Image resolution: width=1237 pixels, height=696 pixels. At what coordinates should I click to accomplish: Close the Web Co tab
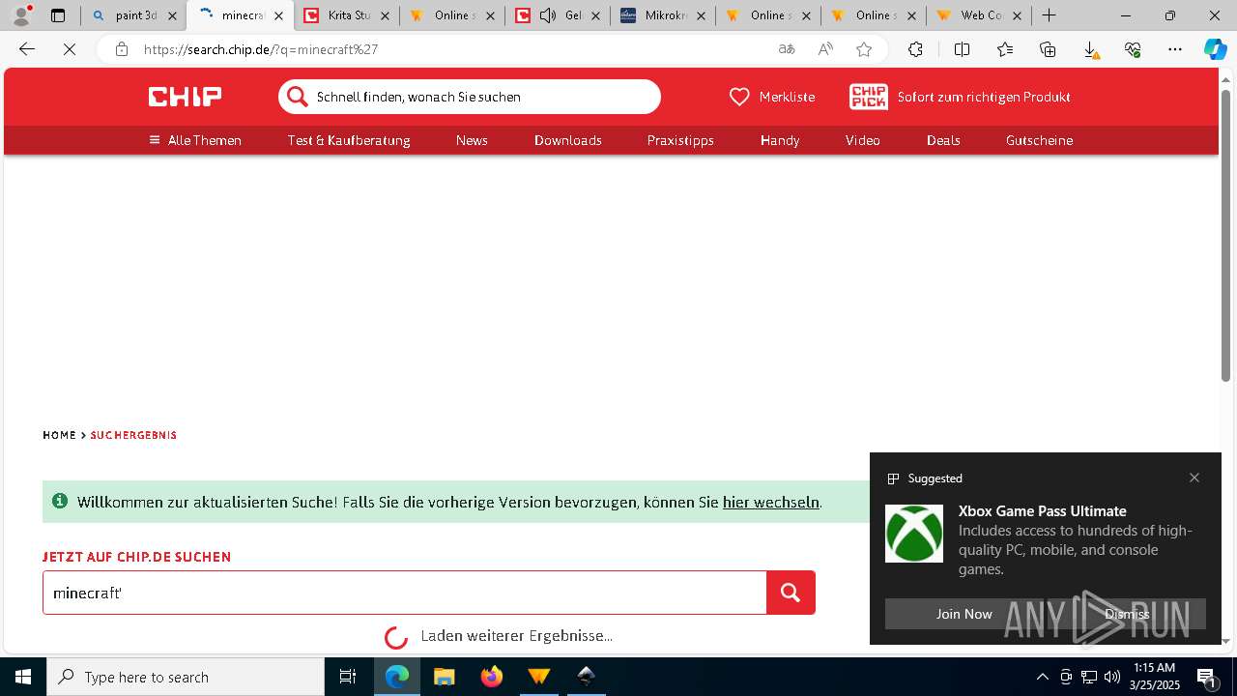click(x=1017, y=15)
